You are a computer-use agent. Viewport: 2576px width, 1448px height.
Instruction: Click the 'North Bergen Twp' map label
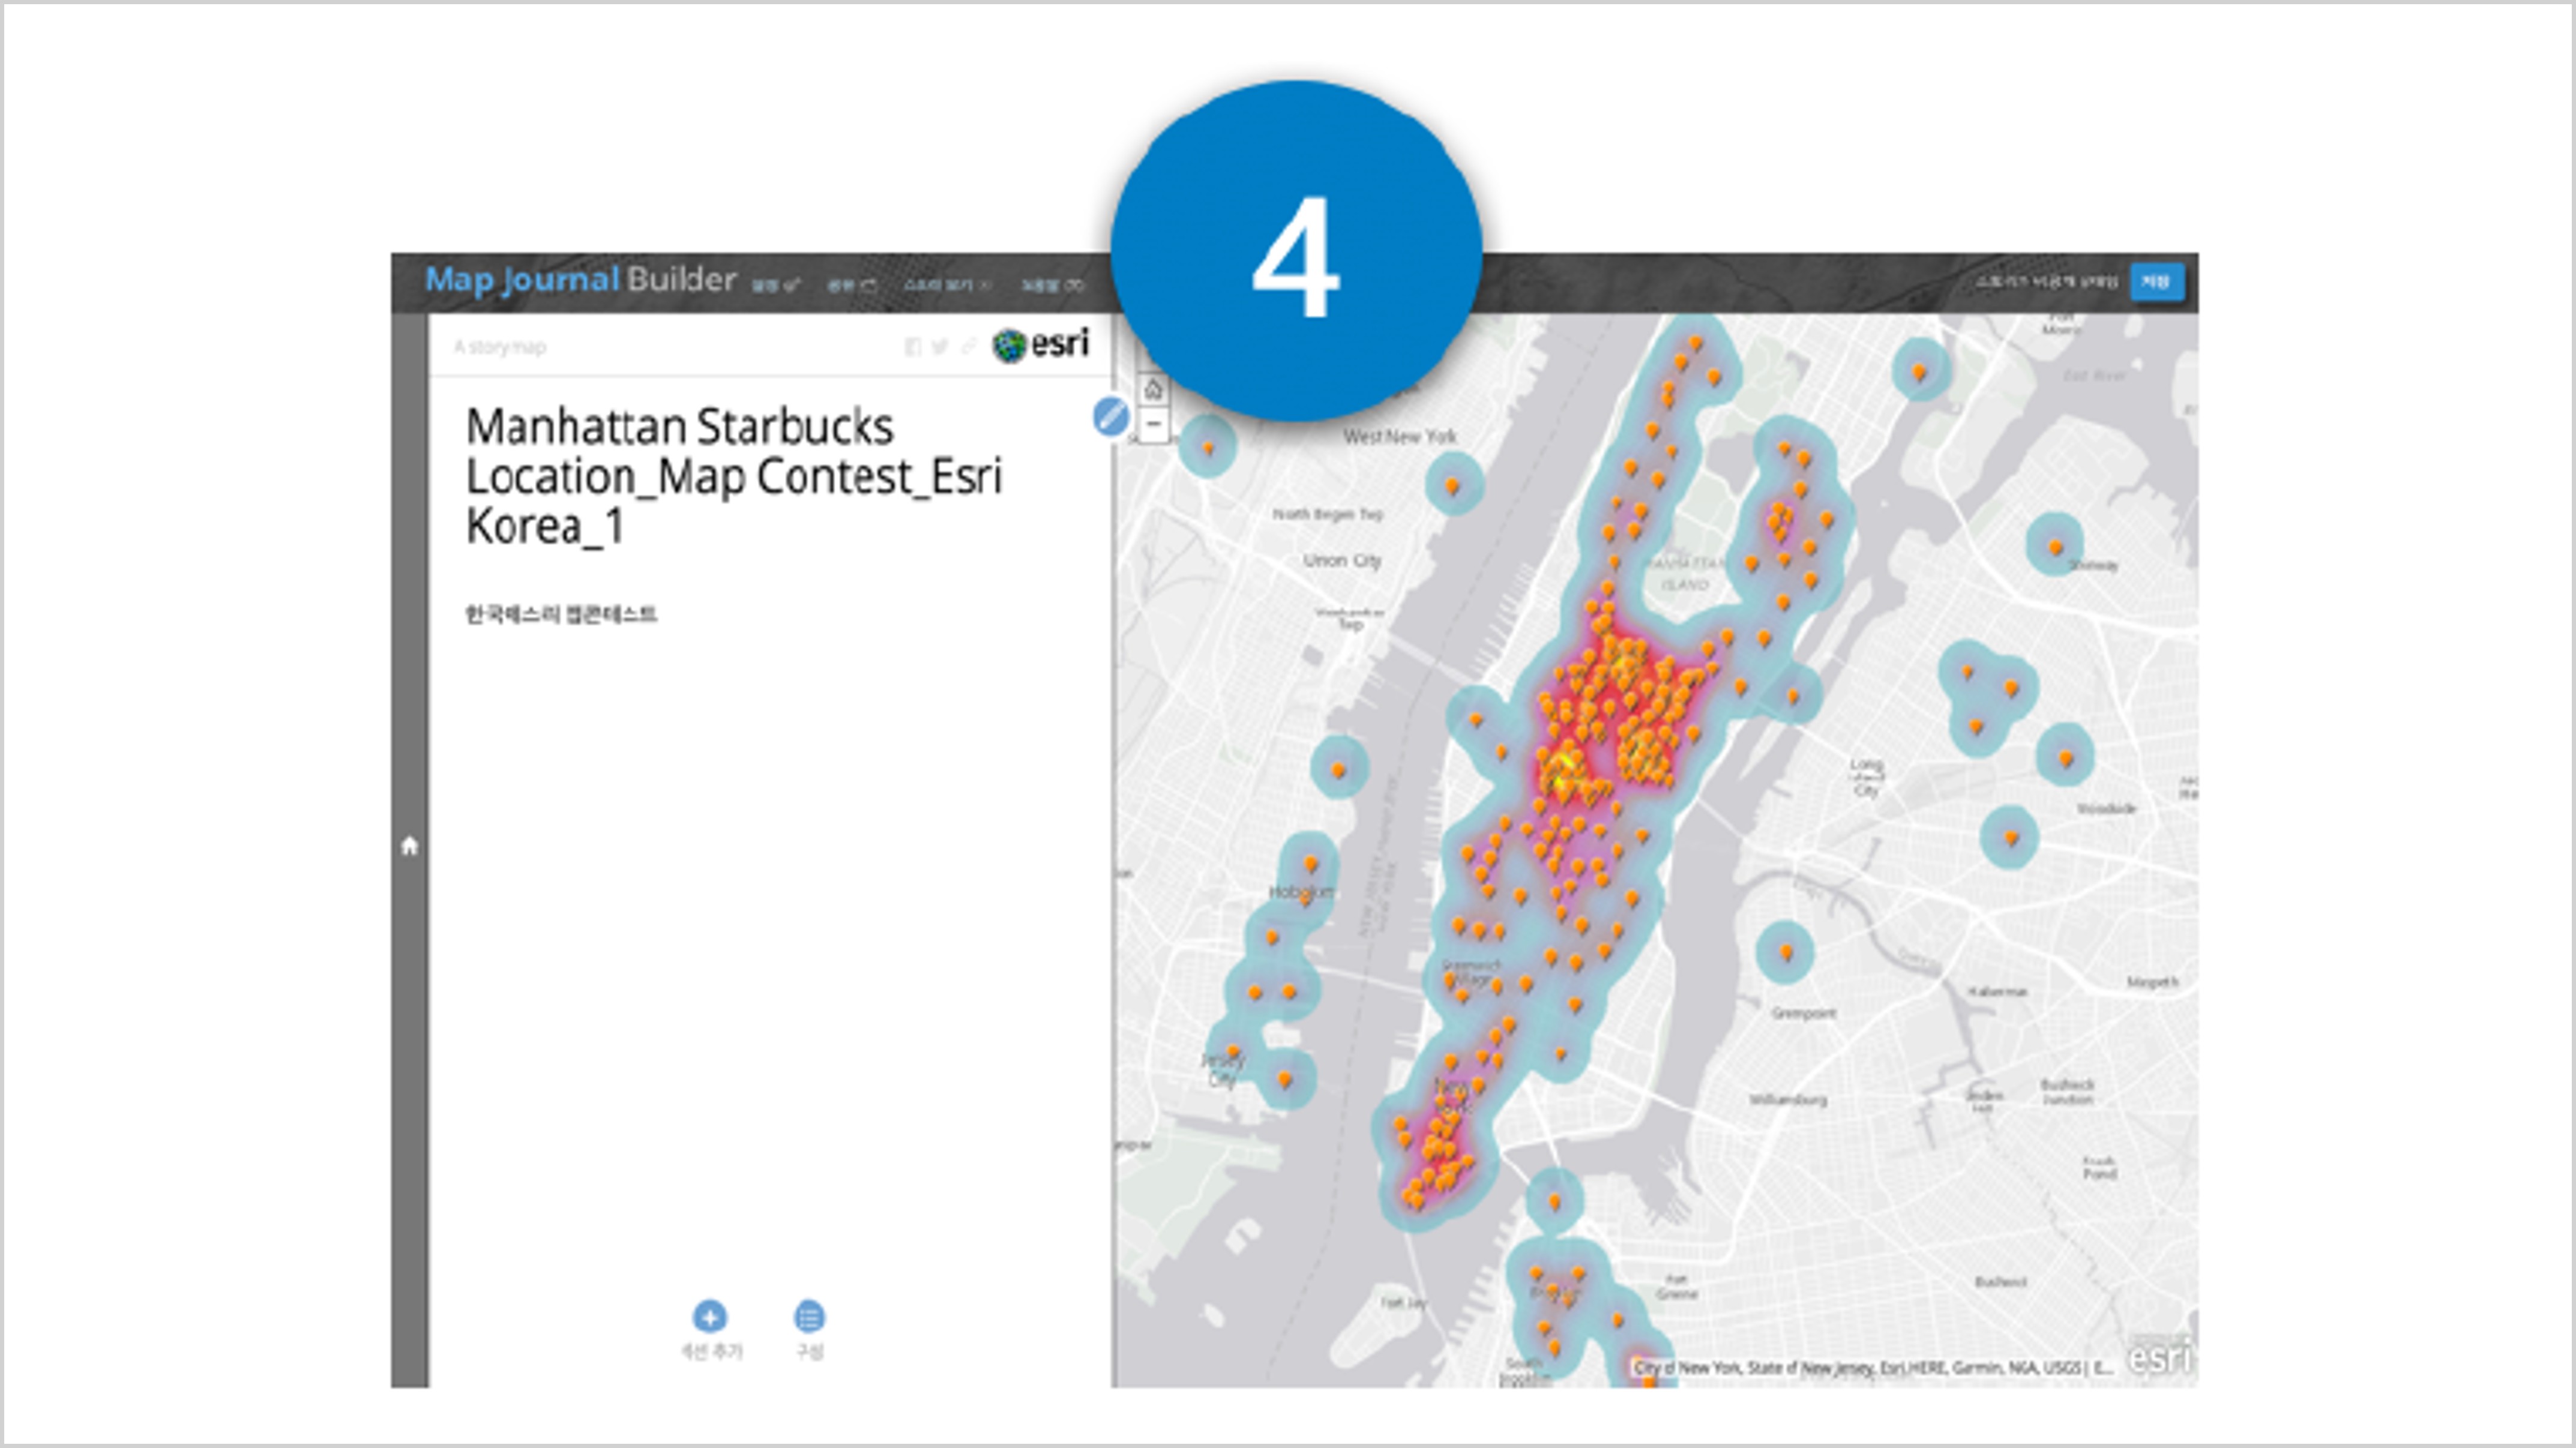click(1327, 514)
